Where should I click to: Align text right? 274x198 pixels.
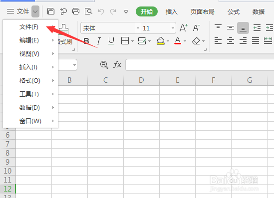tap(243, 41)
